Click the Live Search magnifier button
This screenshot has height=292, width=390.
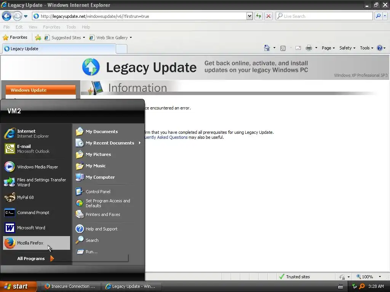pos(378,16)
